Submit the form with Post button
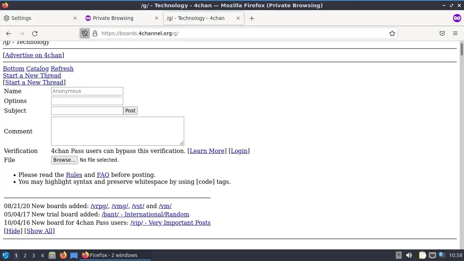 point(130,111)
